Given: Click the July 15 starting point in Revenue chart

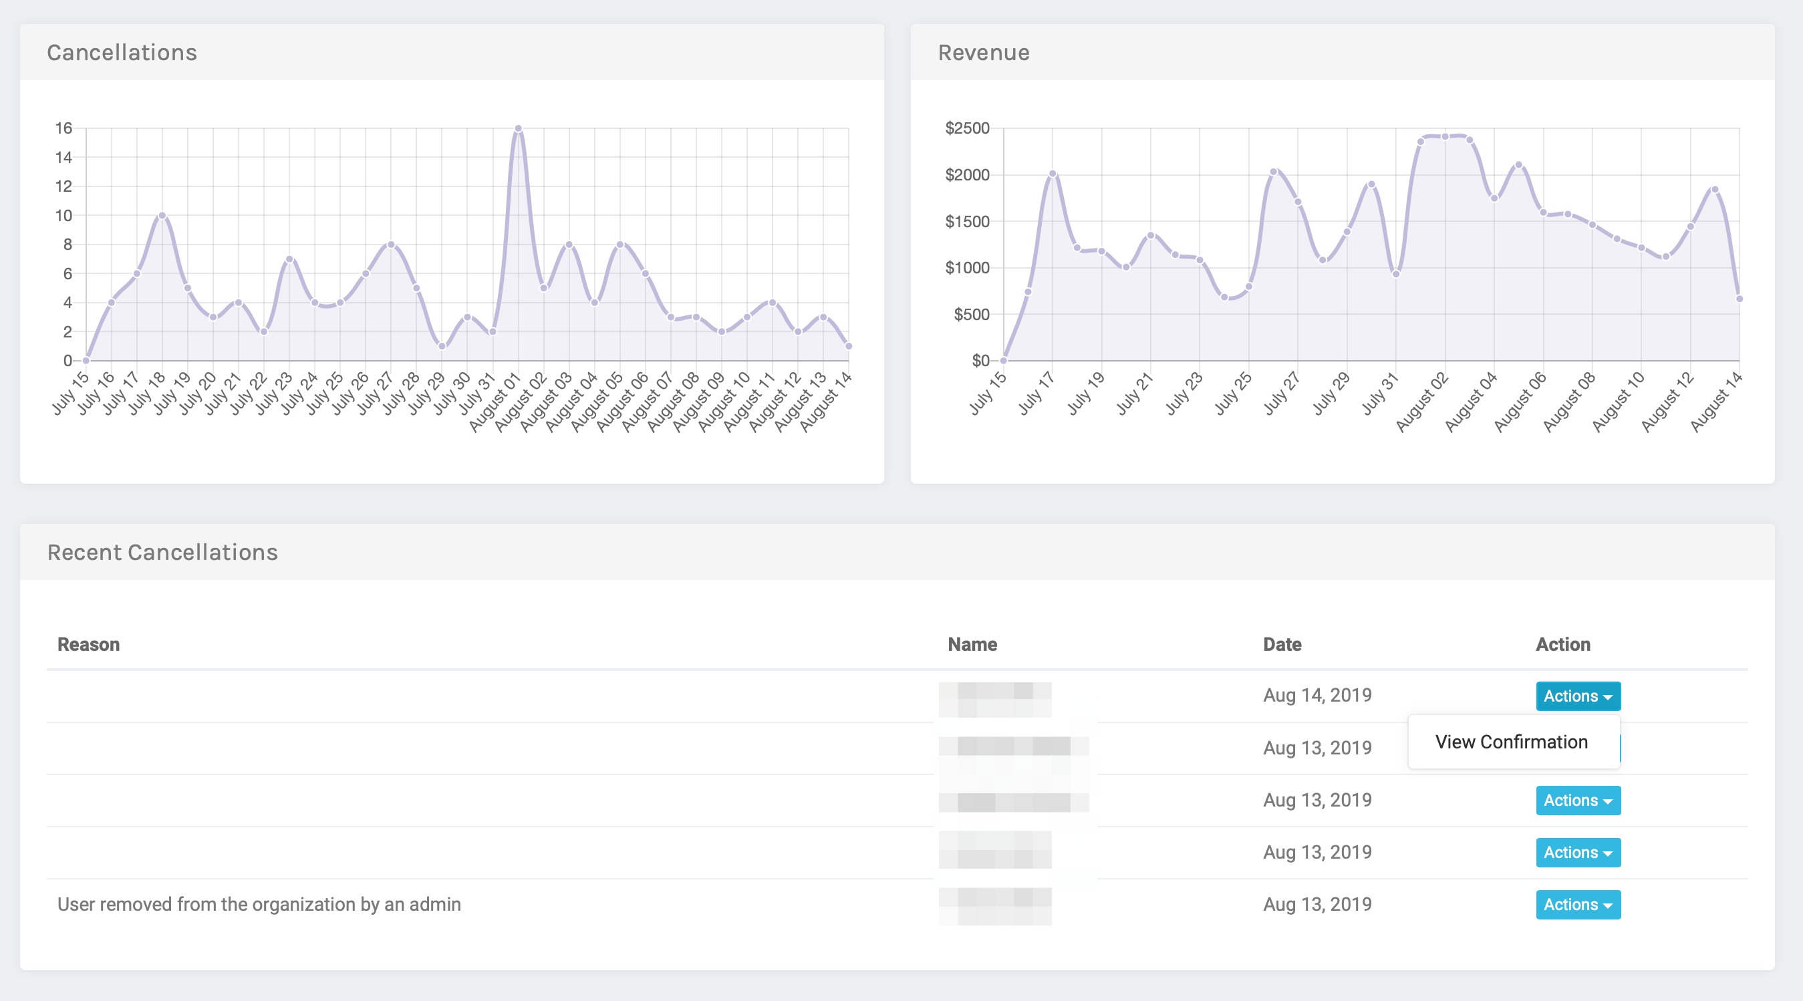Looking at the screenshot, I should 1003,360.
